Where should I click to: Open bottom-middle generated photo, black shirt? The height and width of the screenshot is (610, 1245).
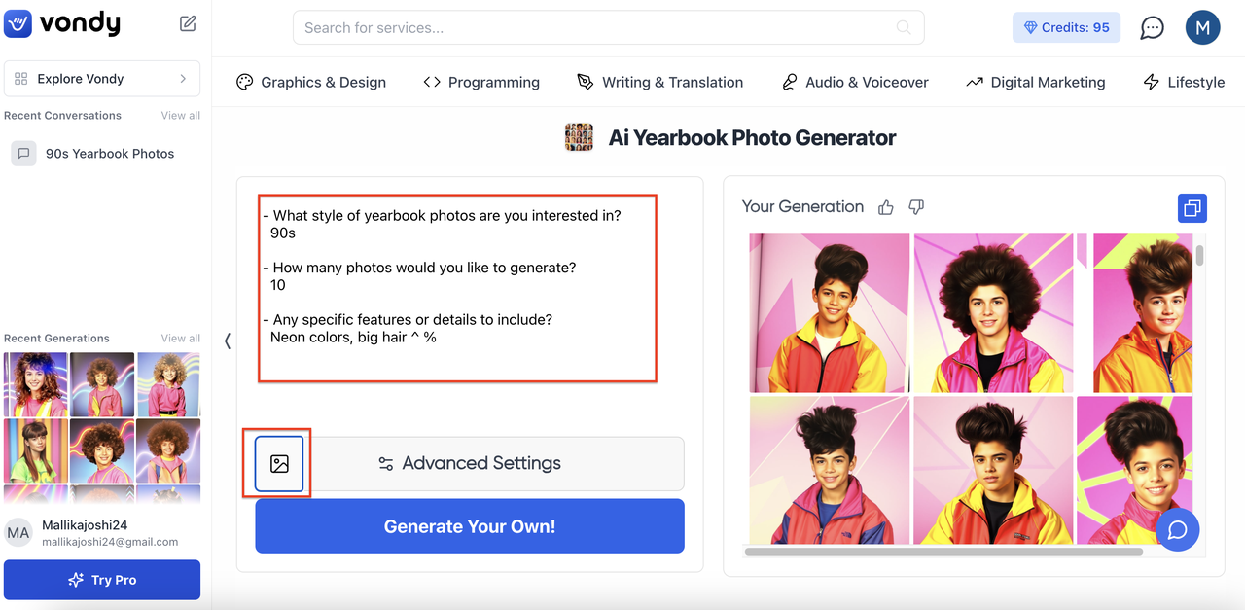point(993,470)
